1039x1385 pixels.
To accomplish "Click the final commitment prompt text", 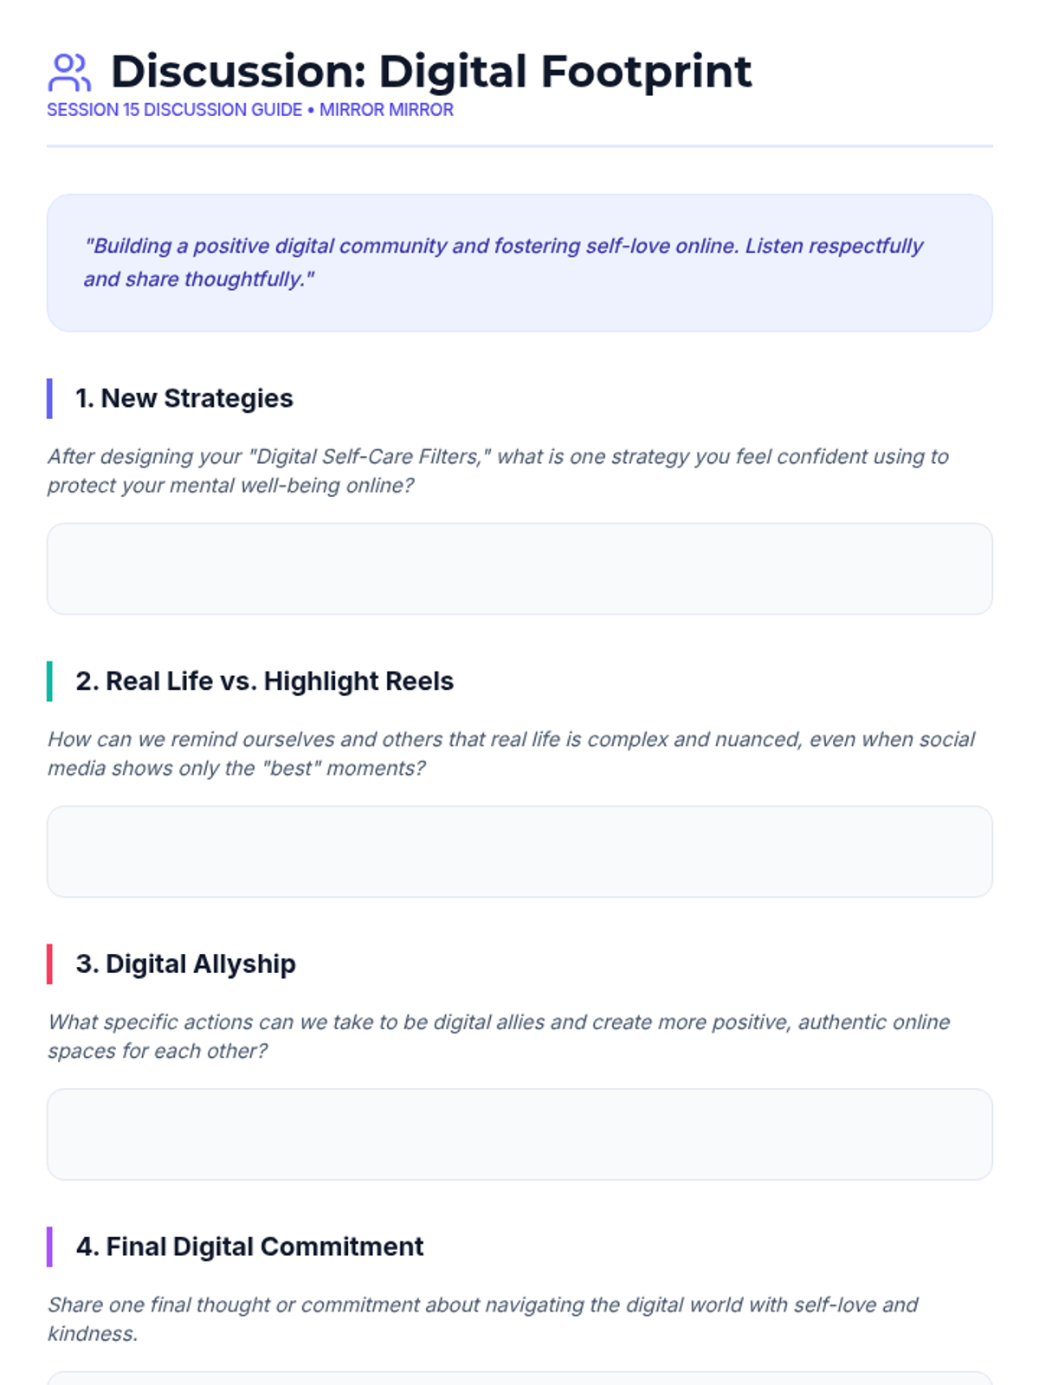I will point(482,1318).
